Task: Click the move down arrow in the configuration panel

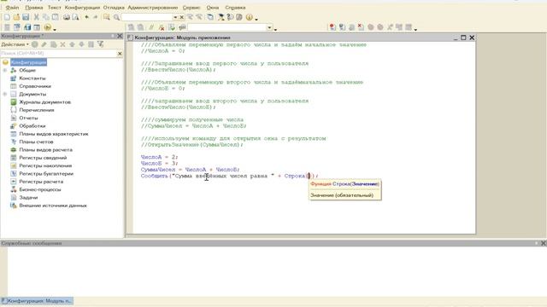Action: (82, 44)
